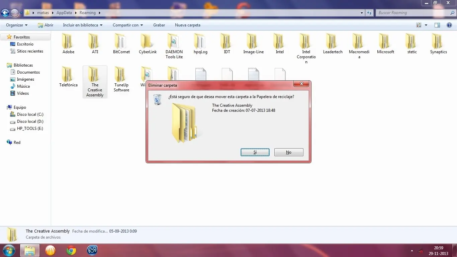Image resolution: width=457 pixels, height=257 pixels.
Task: Open the Imágenes library
Action: pos(25,79)
